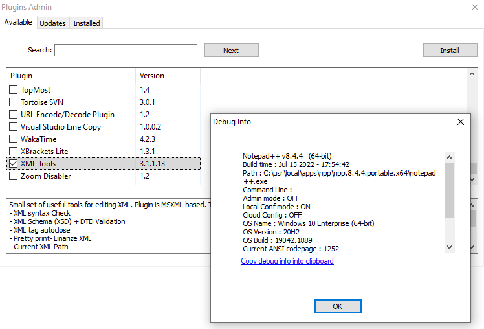
Task: Click 'Current ANSI codepage : 1252' line
Action: coord(291,249)
